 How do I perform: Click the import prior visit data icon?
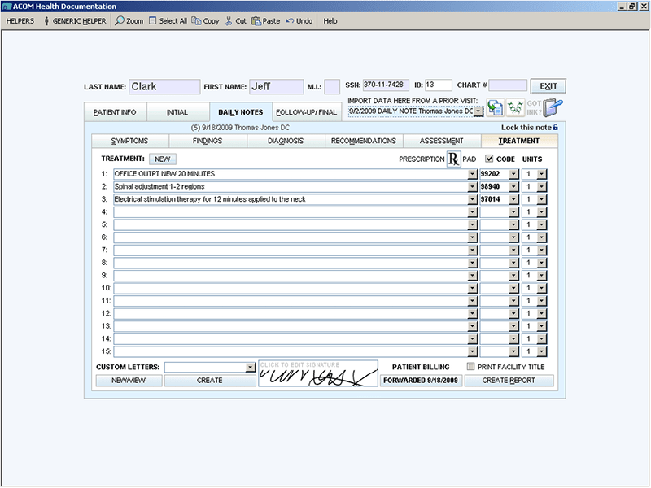[x=496, y=107]
